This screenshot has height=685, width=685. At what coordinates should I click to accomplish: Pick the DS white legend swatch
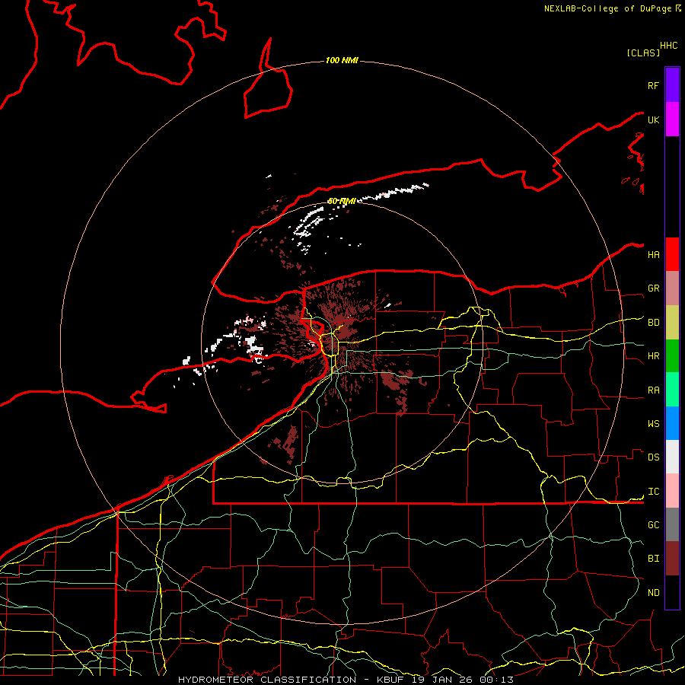pos(672,457)
